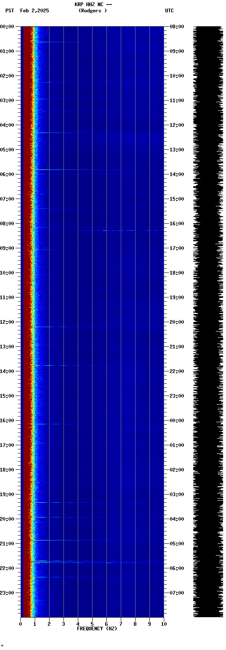Screen dimensions: 226x650
Task: Select the 00:00 label on the PST axis
Action: (x=7, y=27)
